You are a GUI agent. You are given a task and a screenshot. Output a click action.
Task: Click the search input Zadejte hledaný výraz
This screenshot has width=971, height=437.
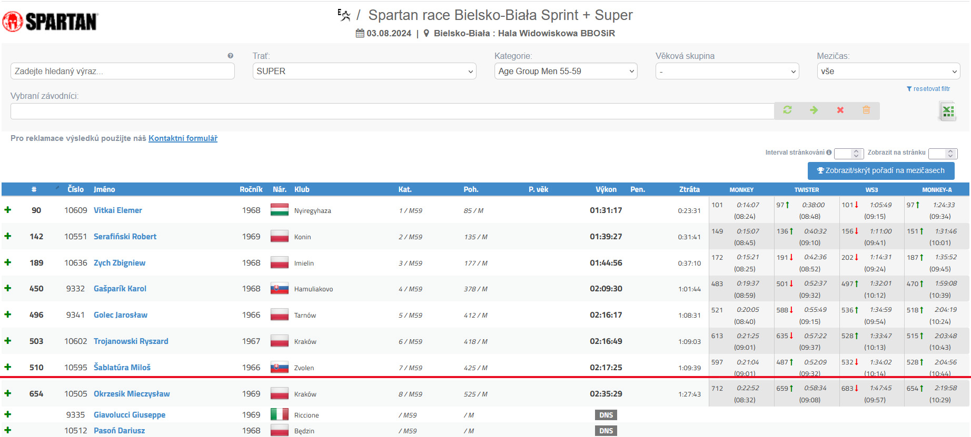click(123, 71)
